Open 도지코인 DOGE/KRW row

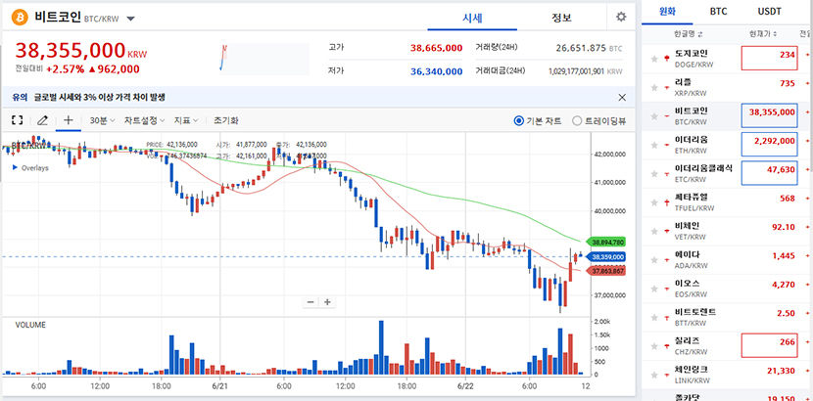pos(728,59)
